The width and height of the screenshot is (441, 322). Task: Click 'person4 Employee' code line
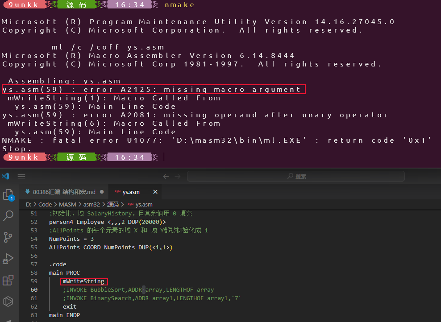pyautogui.click(x=108, y=222)
